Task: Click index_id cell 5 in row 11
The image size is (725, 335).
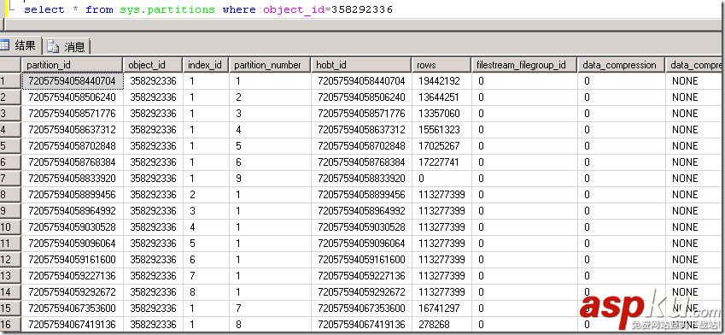Action: tap(206, 244)
